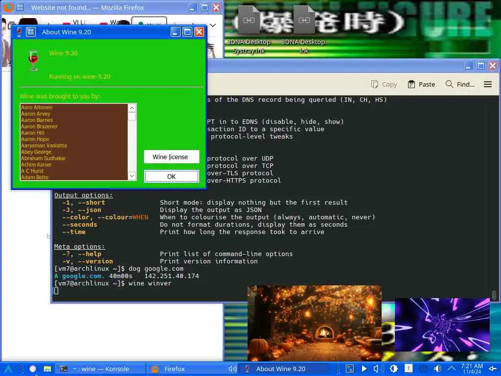Switch to the wine — Konsole taskbar entry
This screenshot has height=376, width=501.
(100, 369)
